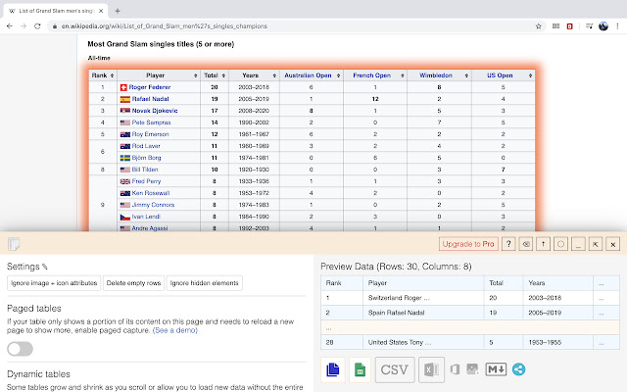Open the help question mark button
Viewport: 627px width, 392px height.
(508, 243)
